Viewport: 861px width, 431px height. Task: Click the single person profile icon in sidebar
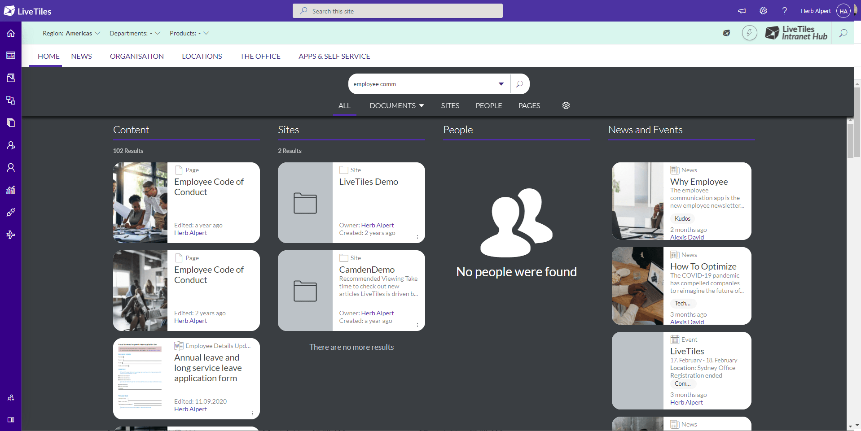coord(11,167)
